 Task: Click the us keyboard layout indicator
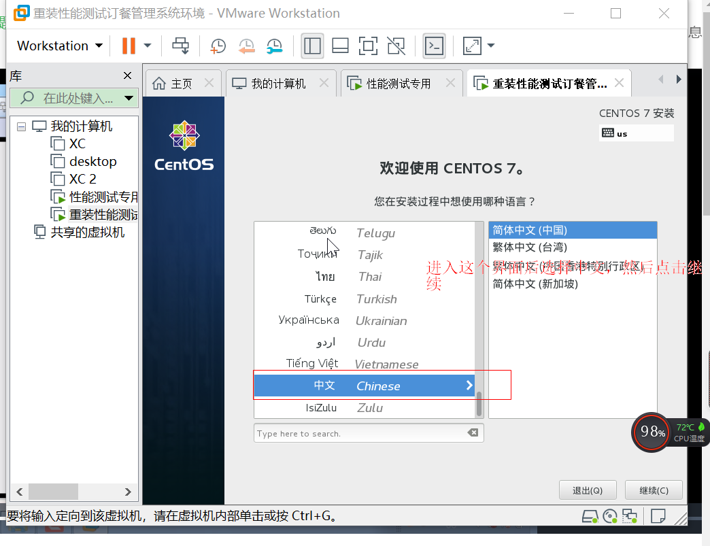coord(636,133)
